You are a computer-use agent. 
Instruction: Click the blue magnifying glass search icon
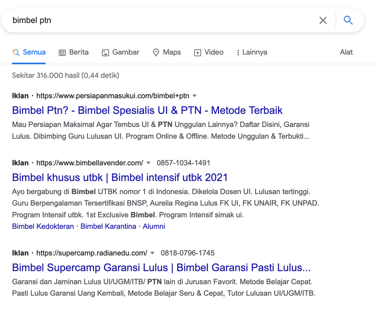tap(348, 20)
